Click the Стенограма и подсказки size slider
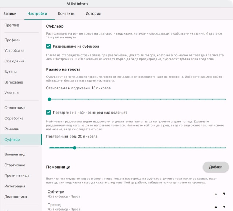Screen dimensions: 233x211 138,99
